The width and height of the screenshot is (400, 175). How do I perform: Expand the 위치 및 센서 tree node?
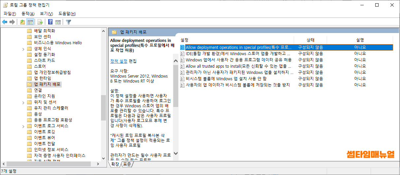coord(23,102)
